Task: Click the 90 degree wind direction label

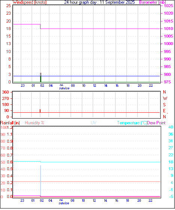Action: [x=6, y=111]
